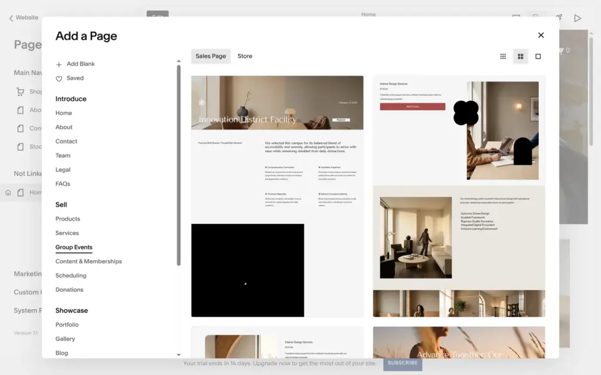The image size is (601, 375).
Task: Select the Scheduling category
Action: click(71, 275)
